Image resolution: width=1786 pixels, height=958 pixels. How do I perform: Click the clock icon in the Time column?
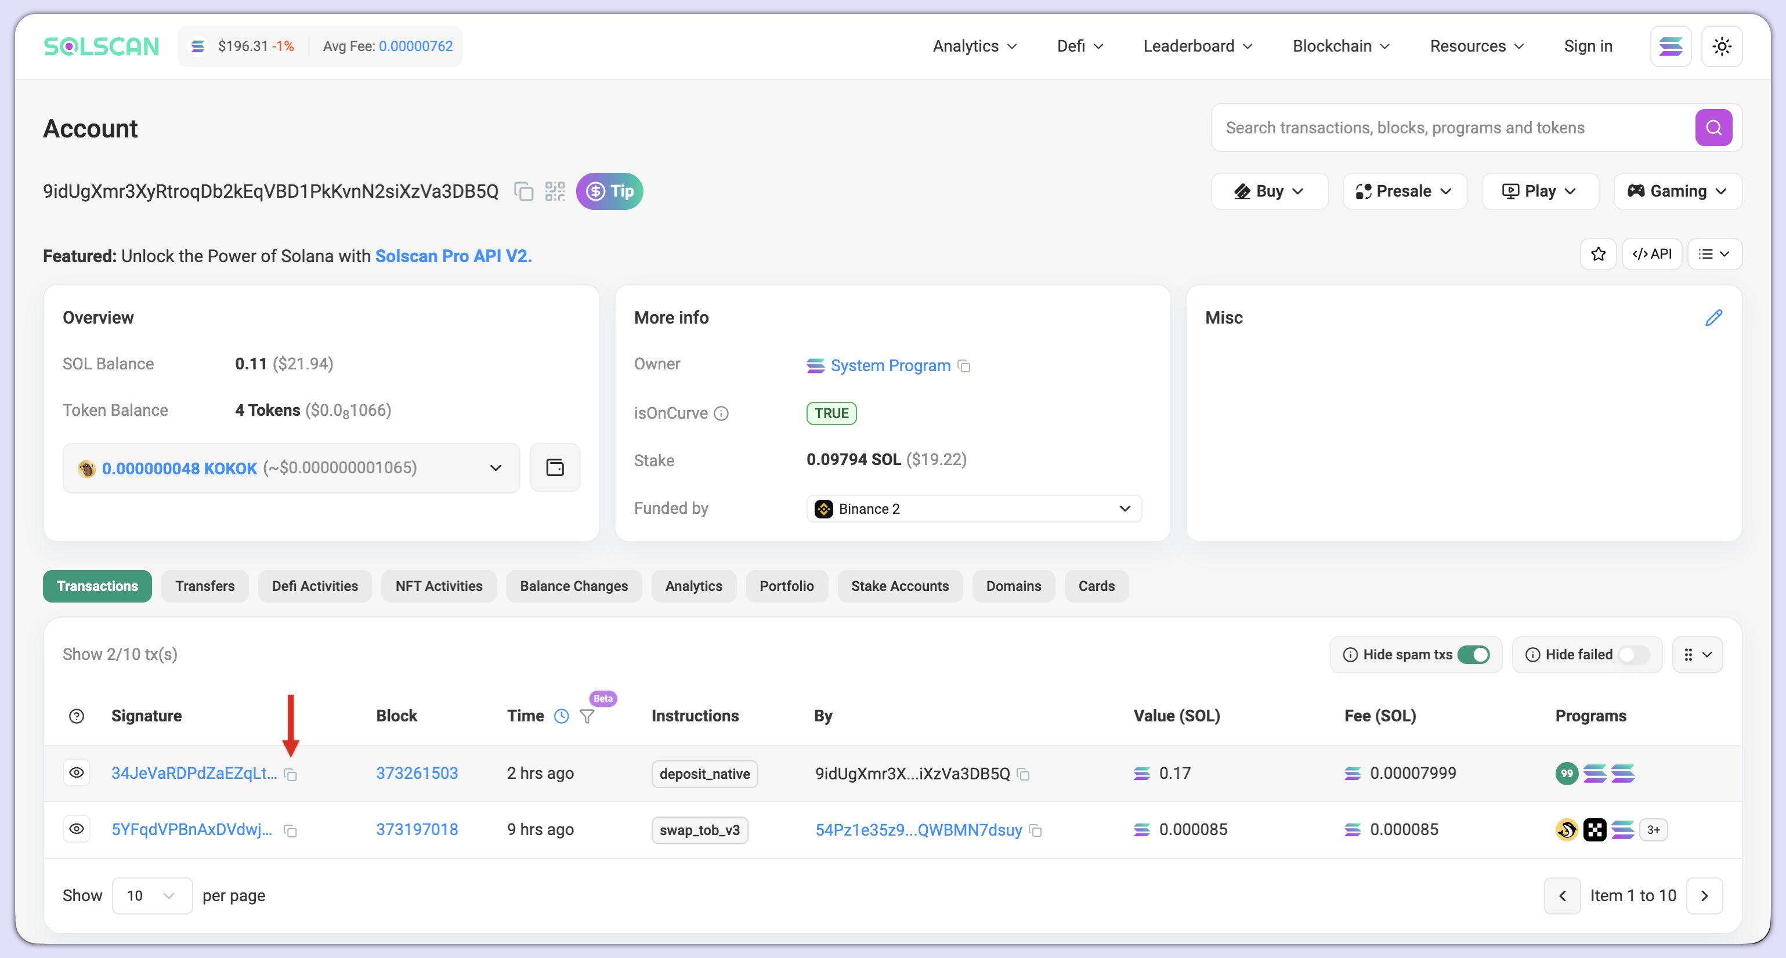[562, 716]
